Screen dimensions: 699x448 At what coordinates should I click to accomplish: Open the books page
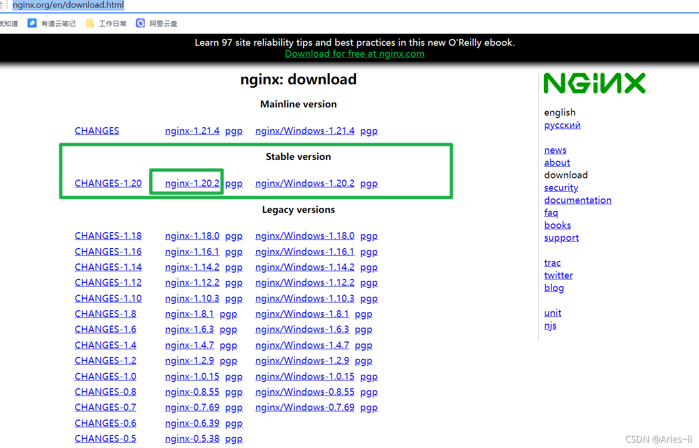[x=557, y=225]
